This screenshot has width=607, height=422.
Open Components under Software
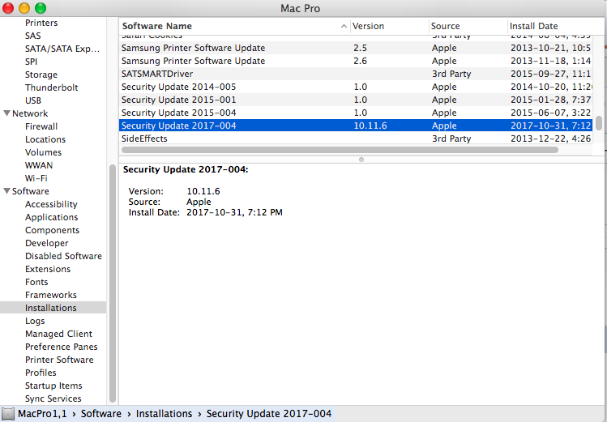(52, 230)
